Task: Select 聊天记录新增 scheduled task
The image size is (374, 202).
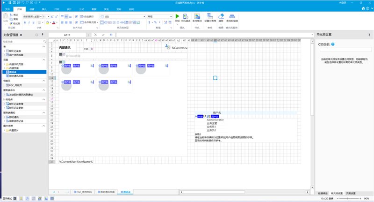Action: (16, 104)
